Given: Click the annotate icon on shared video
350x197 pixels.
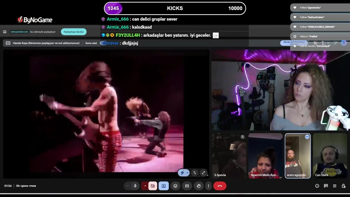Looking at the screenshot, I should click(182, 173).
